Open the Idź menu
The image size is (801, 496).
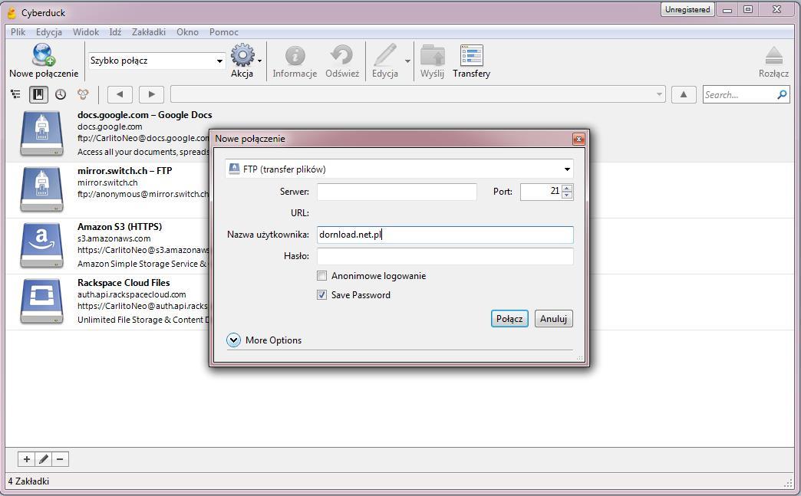115,31
